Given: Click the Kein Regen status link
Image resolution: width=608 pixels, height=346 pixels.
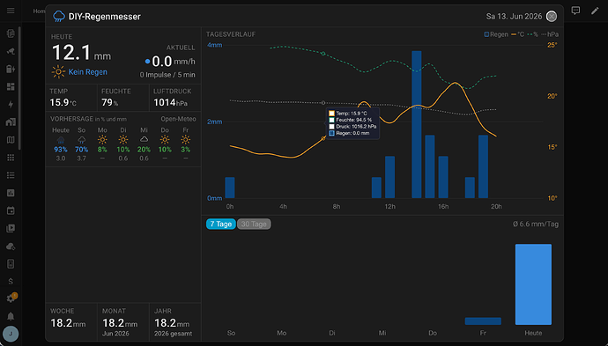Looking at the screenshot, I should coord(87,72).
